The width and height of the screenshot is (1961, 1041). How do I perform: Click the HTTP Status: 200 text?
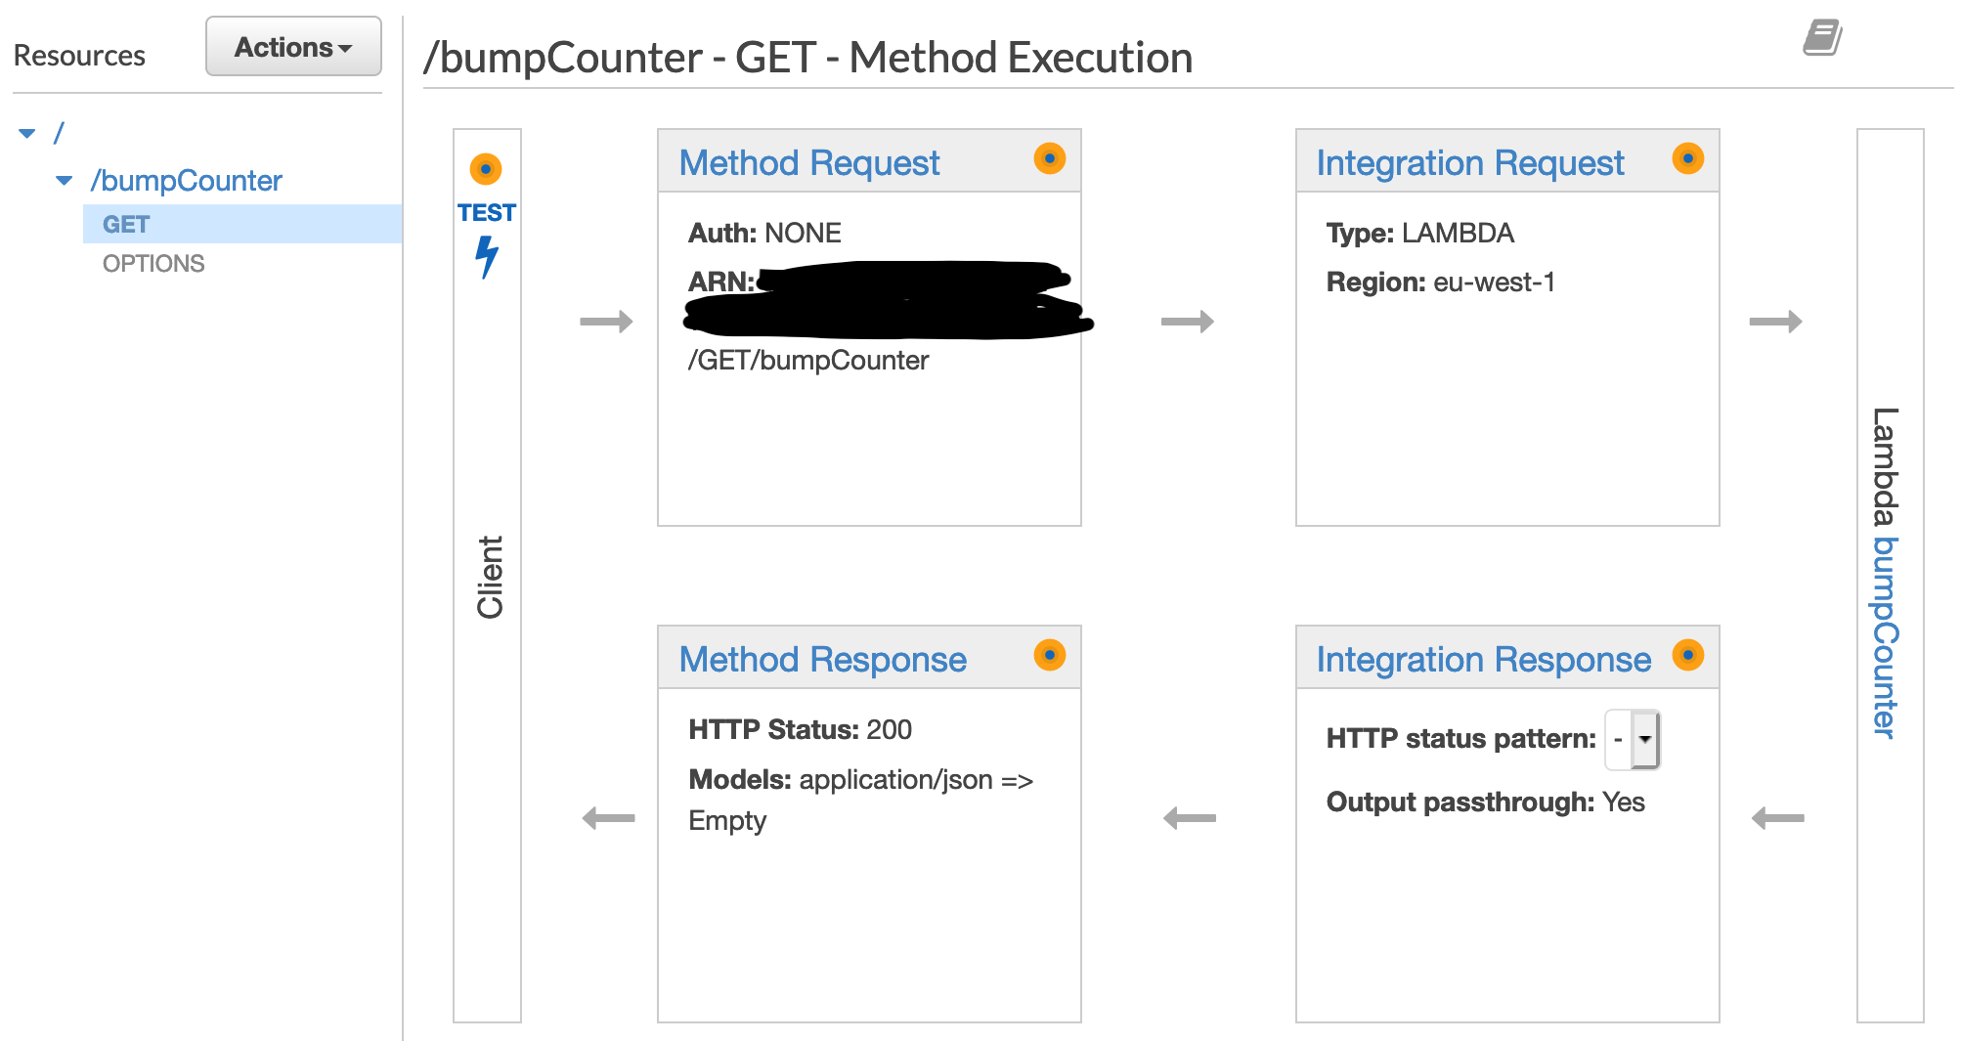click(x=800, y=729)
